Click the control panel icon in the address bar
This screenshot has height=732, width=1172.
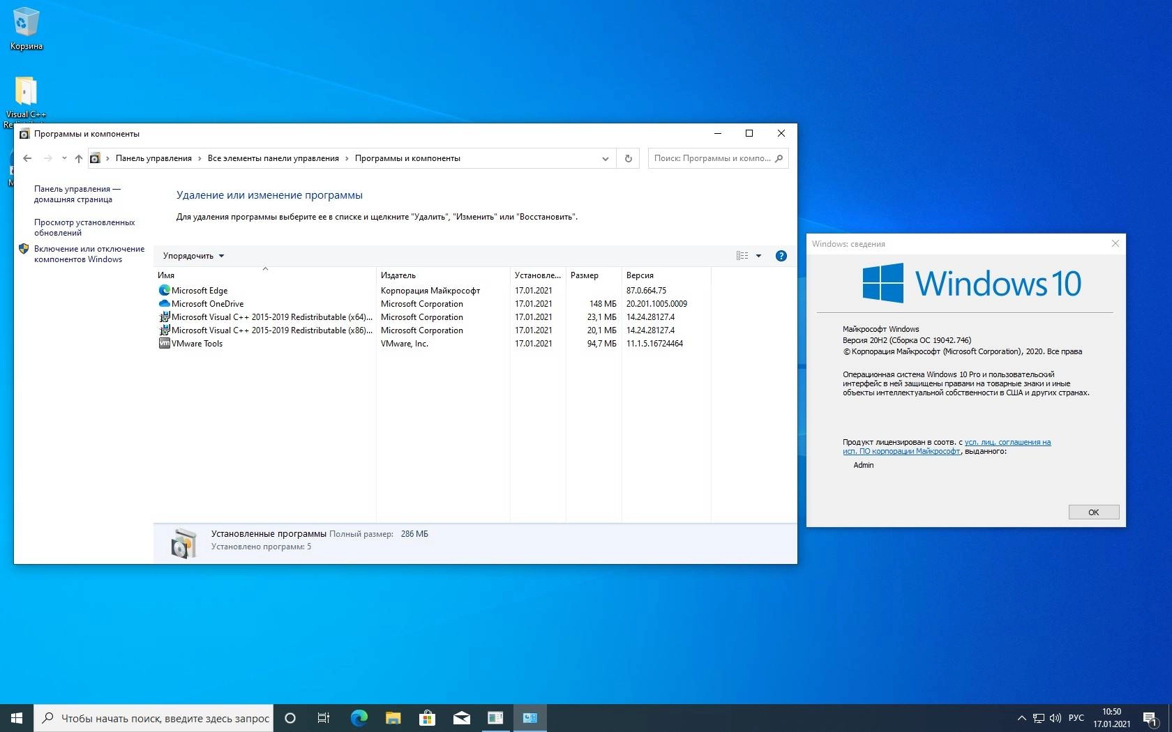96,158
